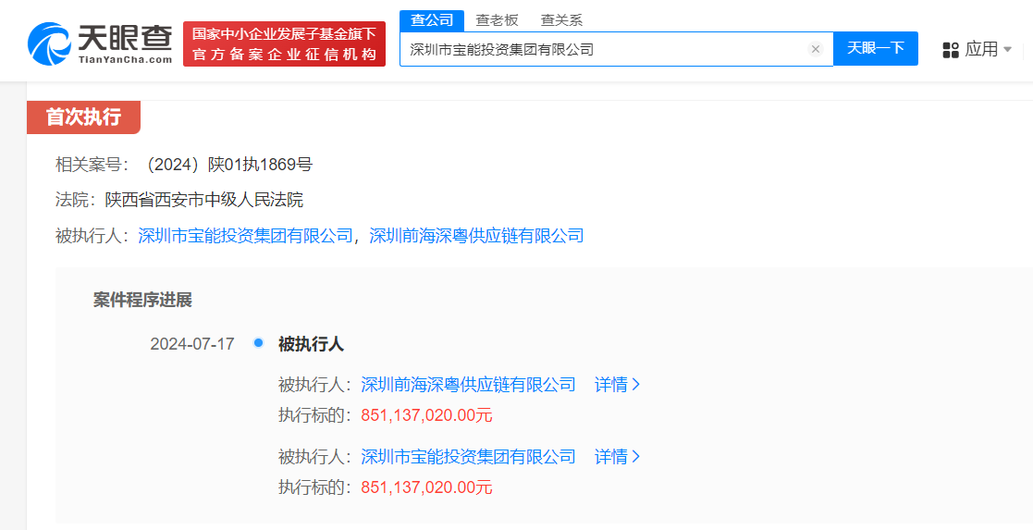Image resolution: width=1033 pixels, height=530 pixels.
Task: Select the date 2024-07-17
Action: tap(192, 344)
